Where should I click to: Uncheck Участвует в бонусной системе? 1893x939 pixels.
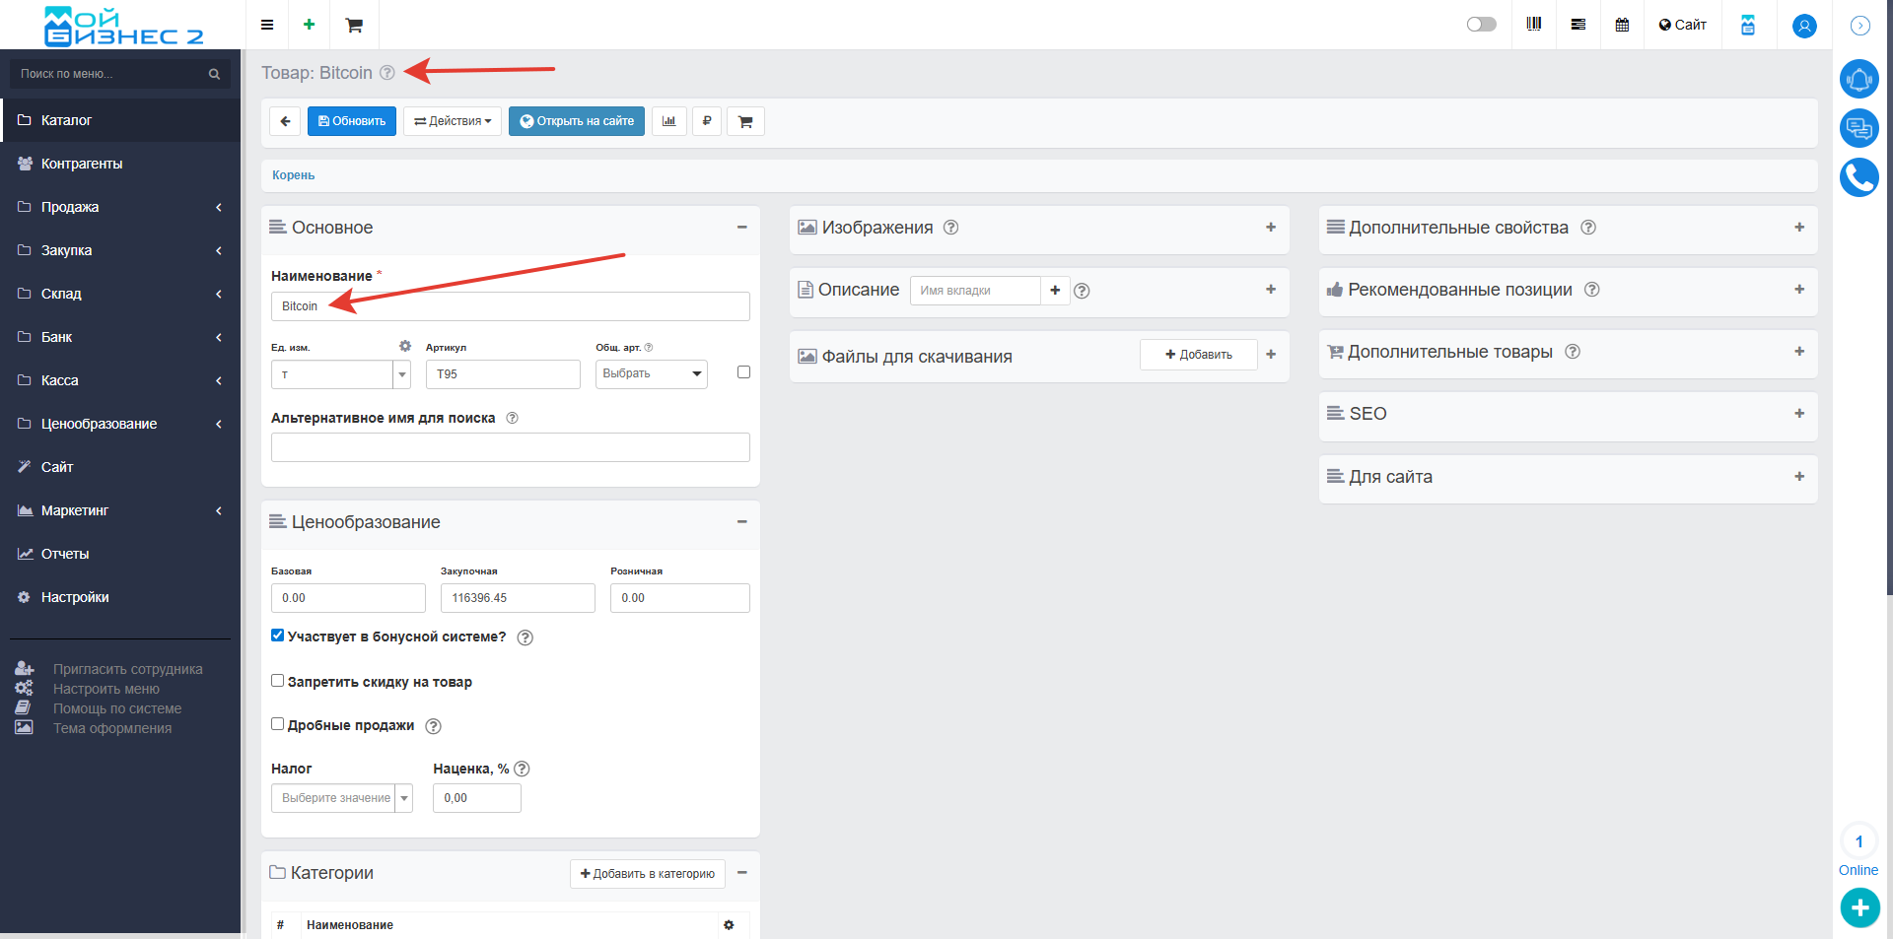278,636
